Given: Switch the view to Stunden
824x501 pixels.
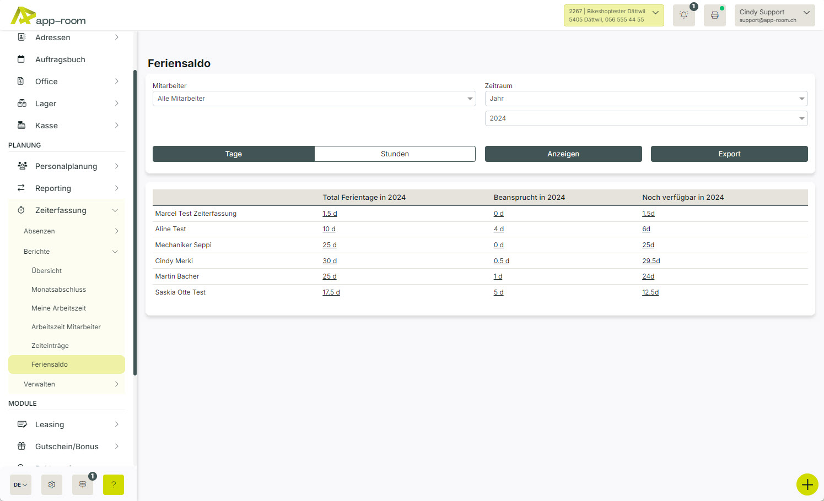Looking at the screenshot, I should (395, 154).
